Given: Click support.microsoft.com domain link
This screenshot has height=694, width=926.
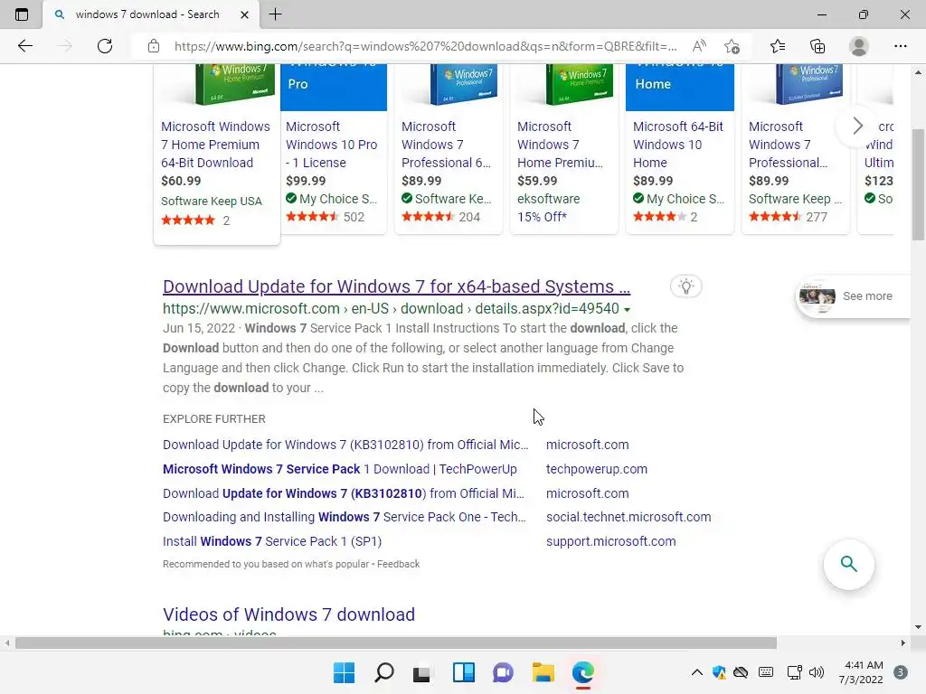Looking at the screenshot, I should 610,541.
